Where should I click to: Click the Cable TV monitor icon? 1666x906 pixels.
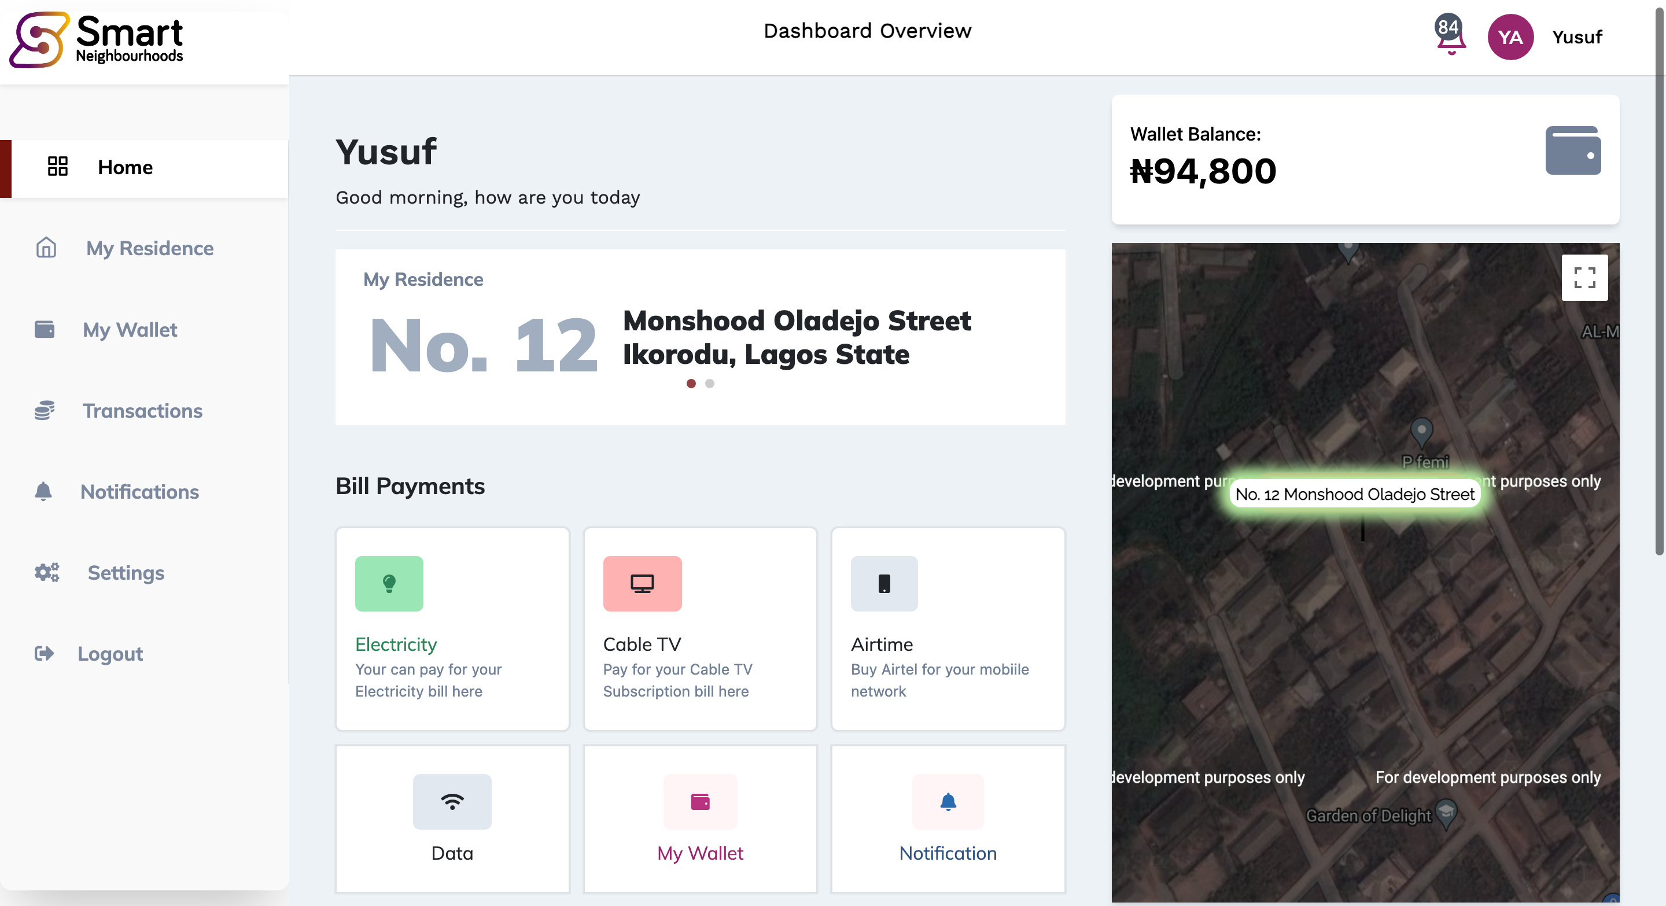pyautogui.click(x=642, y=583)
